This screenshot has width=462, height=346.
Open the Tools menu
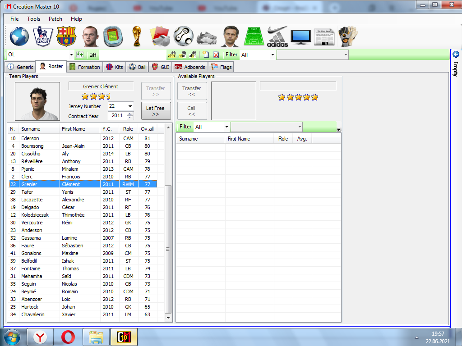click(x=33, y=19)
